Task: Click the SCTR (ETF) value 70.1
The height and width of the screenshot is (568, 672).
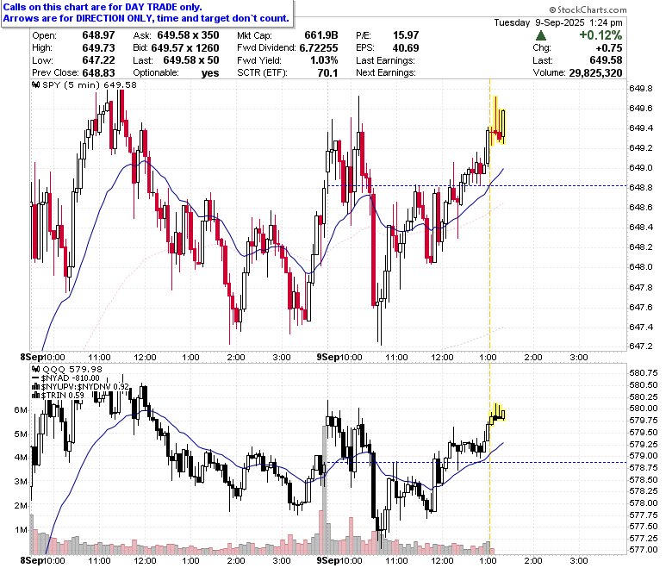Action: (327, 72)
